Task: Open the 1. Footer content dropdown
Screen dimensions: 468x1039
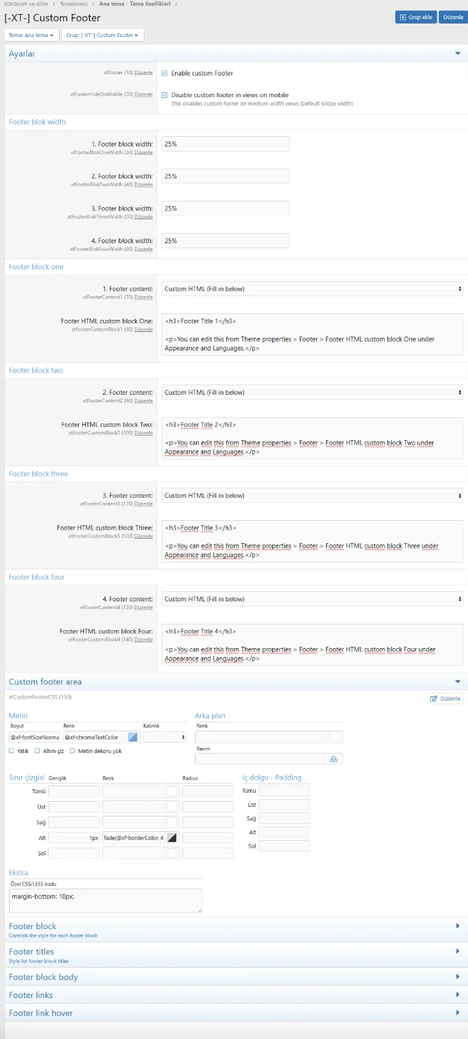Action: tap(312, 289)
